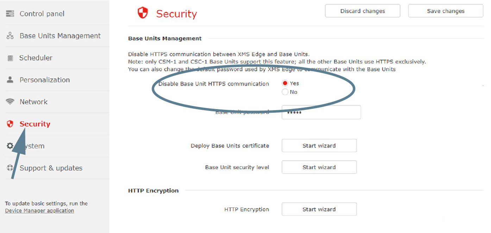This screenshot has height=233, width=491.
Task: Click the Base Unit password field
Action: [x=321, y=112]
